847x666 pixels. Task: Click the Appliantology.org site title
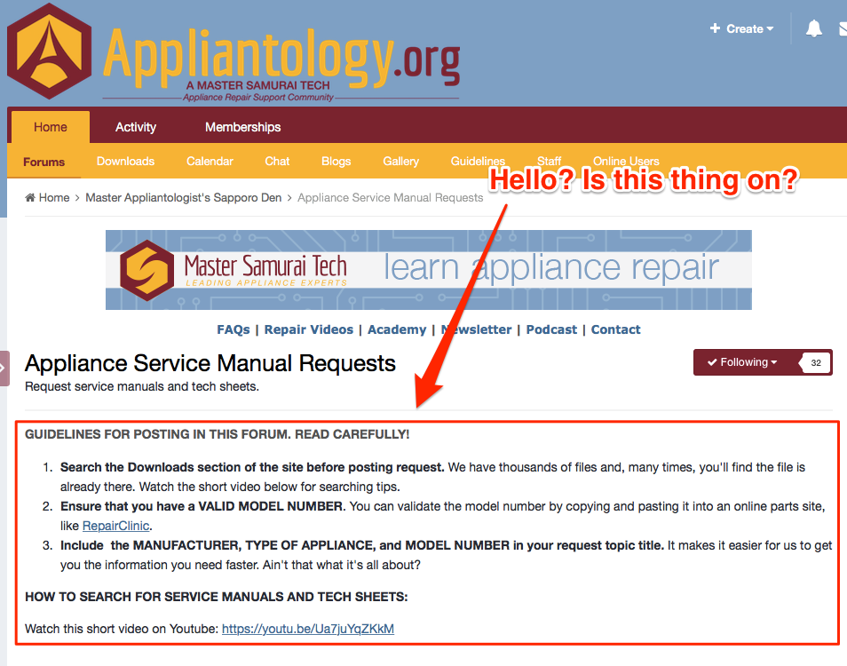click(281, 58)
